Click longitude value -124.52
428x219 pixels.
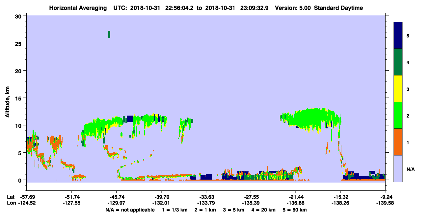point(27,203)
